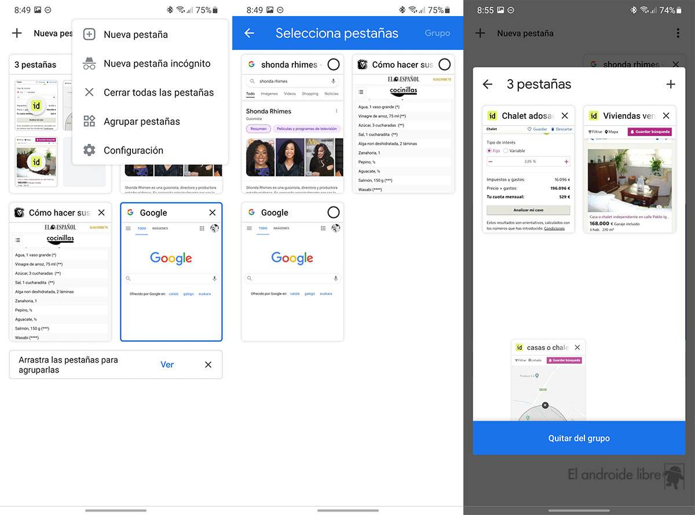Viewport: 695px width, 515px height.
Task: Tap Ver in the drag tabs hint
Action: [x=167, y=364]
